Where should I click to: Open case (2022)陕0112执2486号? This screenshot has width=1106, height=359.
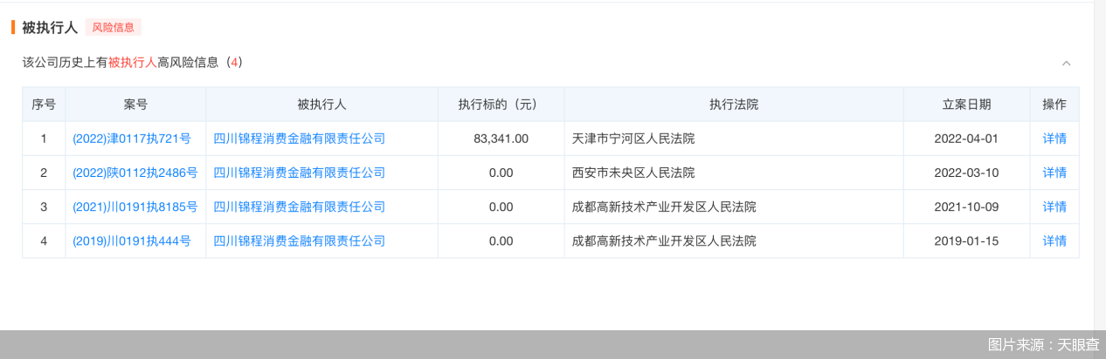click(135, 173)
